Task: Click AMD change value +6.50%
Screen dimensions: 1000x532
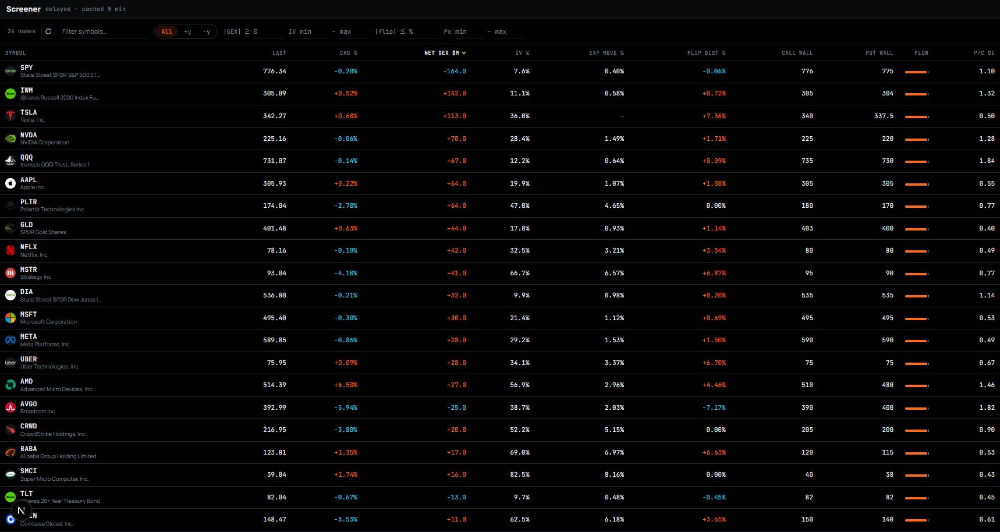Action: (346, 385)
